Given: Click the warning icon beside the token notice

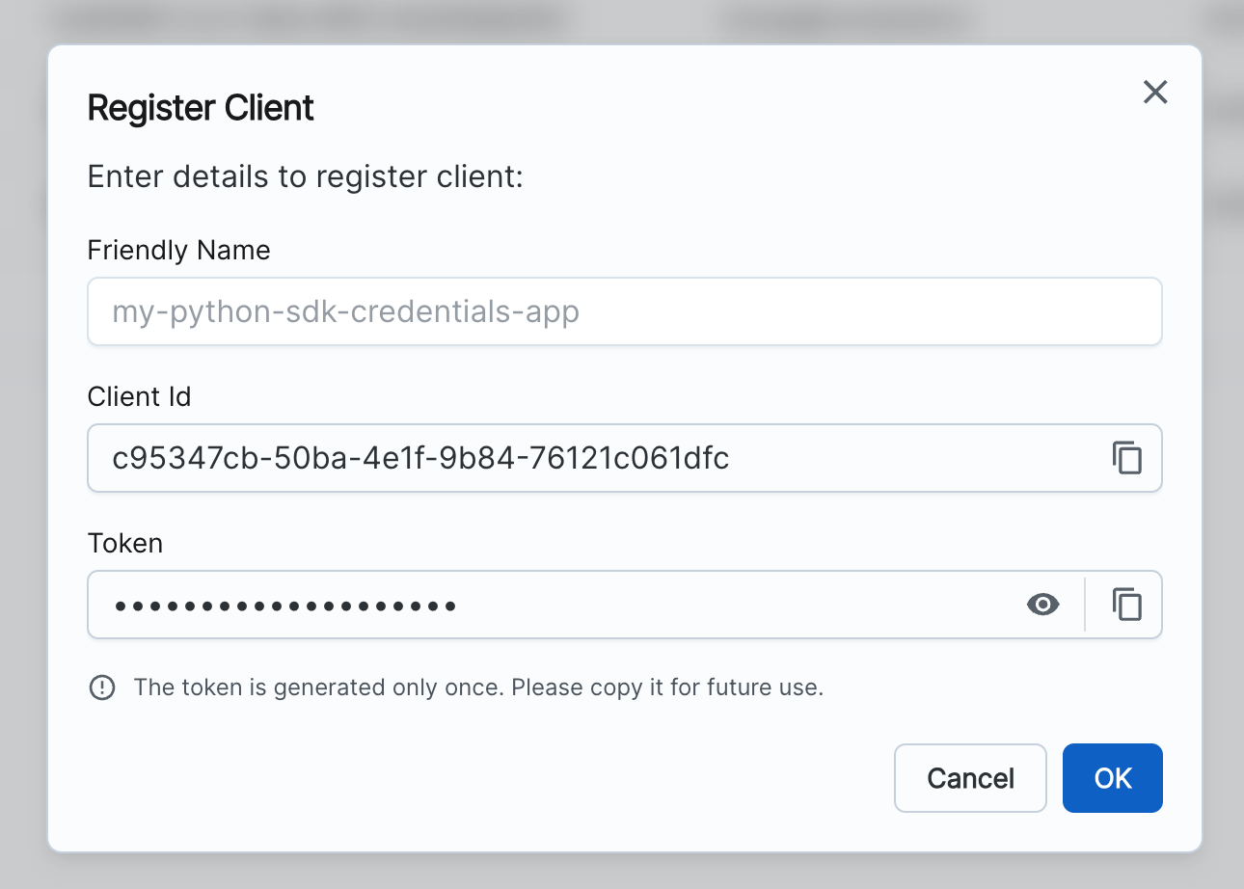Looking at the screenshot, I should [x=102, y=687].
